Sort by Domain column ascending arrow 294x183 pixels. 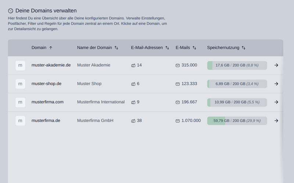(51, 48)
